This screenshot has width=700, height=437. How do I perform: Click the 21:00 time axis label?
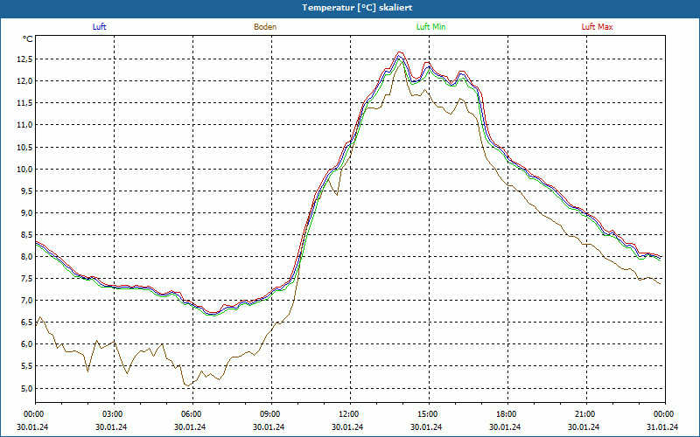[x=586, y=414]
